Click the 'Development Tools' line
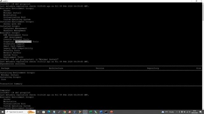This screenshot has height=114, width=204. [x=13, y=57]
